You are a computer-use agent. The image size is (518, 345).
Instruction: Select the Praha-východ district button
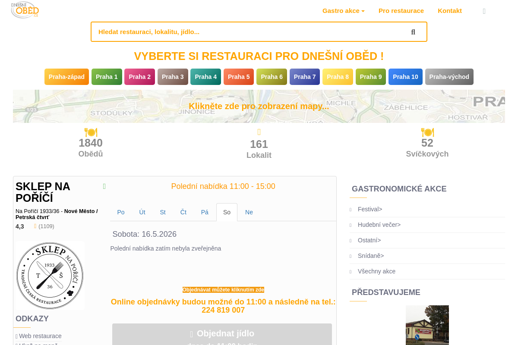coord(449,77)
